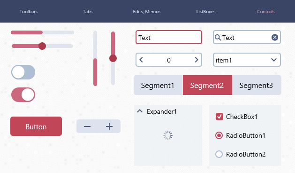Select RadioButton1
Image resolution: width=295 pixels, height=173 pixels.
219,135
